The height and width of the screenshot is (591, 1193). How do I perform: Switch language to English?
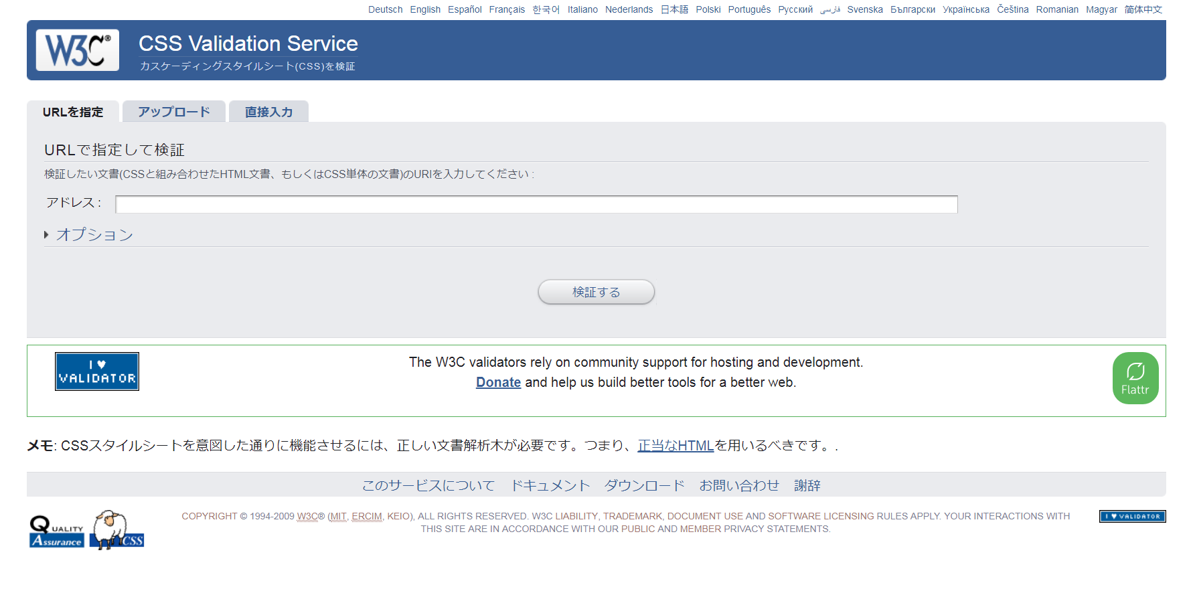[x=425, y=9]
